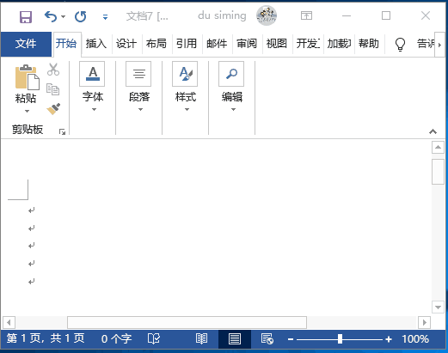448x353 pixels.
Task: Open the undo history dropdown arrow
Action: click(x=64, y=16)
